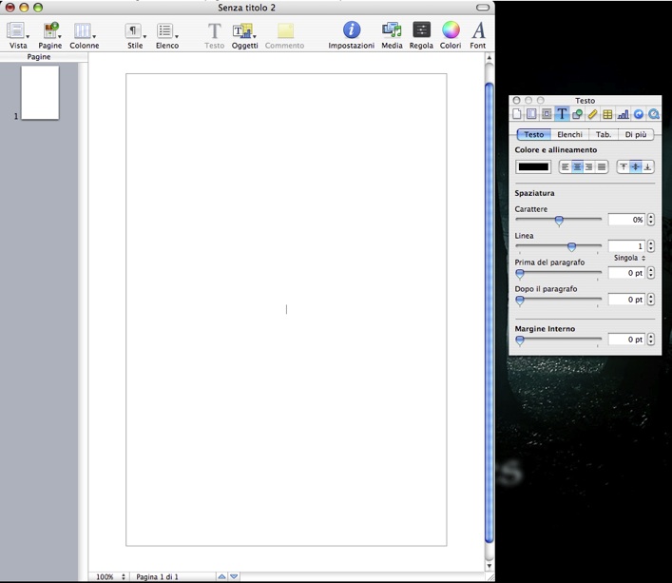Image resolution: width=672 pixels, height=583 pixels.
Task: Click the Carattere percent stepper
Action: click(x=651, y=220)
